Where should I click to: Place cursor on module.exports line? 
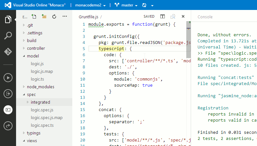pyautogui.click(x=132, y=24)
